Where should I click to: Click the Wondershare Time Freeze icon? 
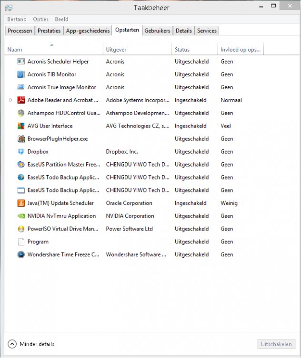[21, 255]
